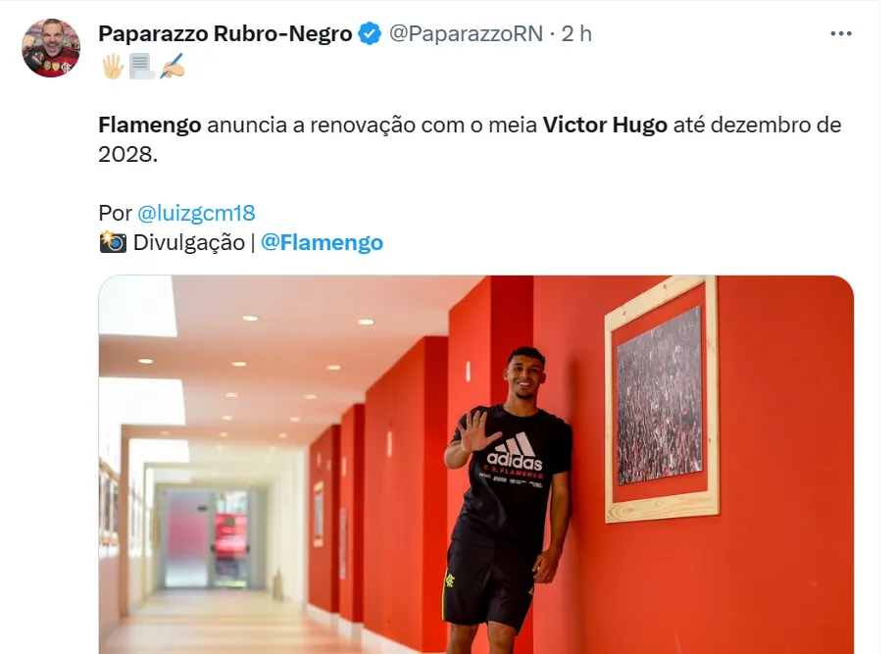Click the 2028 text in tweet
The width and height of the screenshot is (896, 654).
click(x=127, y=154)
